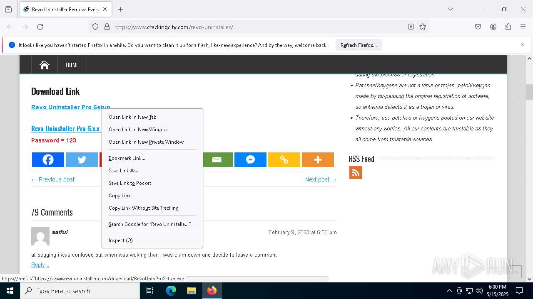The height and width of the screenshot is (299, 533).
Task: Share post via Email icon
Action: tap(217, 160)
